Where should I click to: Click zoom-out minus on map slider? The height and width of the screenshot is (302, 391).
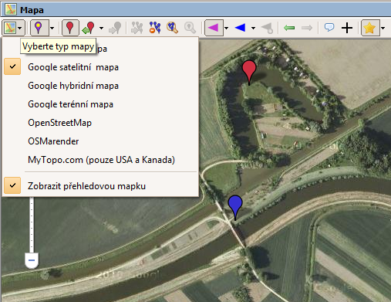click(x=32, y=260)
